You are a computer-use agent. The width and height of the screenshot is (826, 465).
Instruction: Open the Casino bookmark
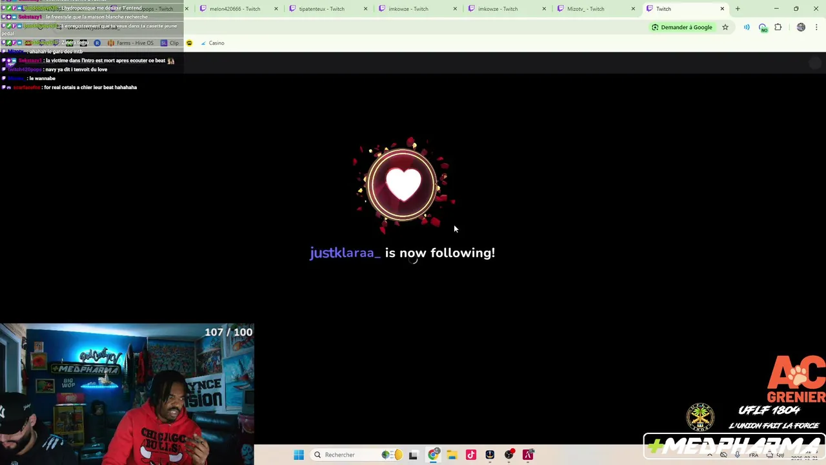click(x=212, y=43)
